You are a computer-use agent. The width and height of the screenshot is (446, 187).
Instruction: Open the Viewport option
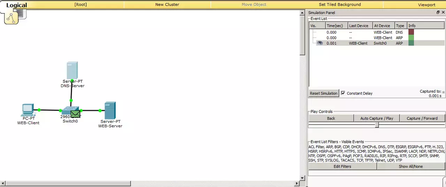coord(426,5)
